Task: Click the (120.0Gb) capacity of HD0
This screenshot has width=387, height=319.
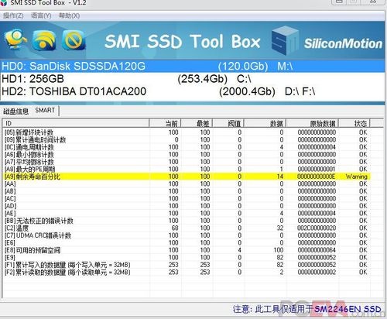Action: click(243, 67)
